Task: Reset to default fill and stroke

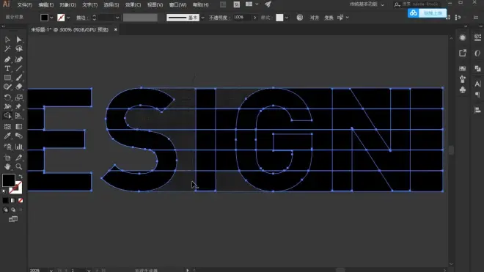Action: [4, 191]
